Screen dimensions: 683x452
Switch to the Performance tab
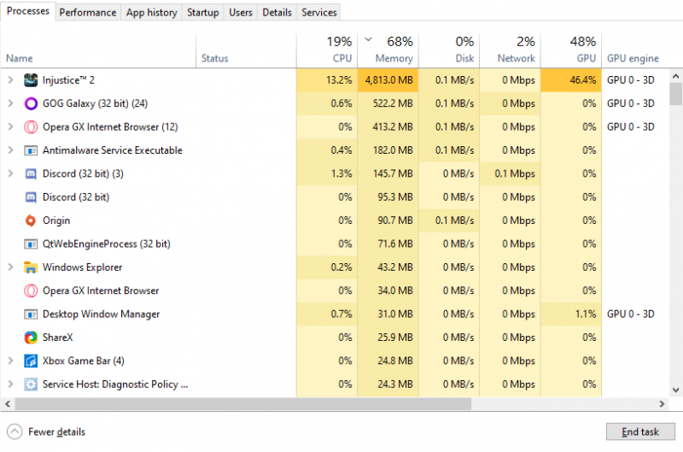click(x=88, y=12)
